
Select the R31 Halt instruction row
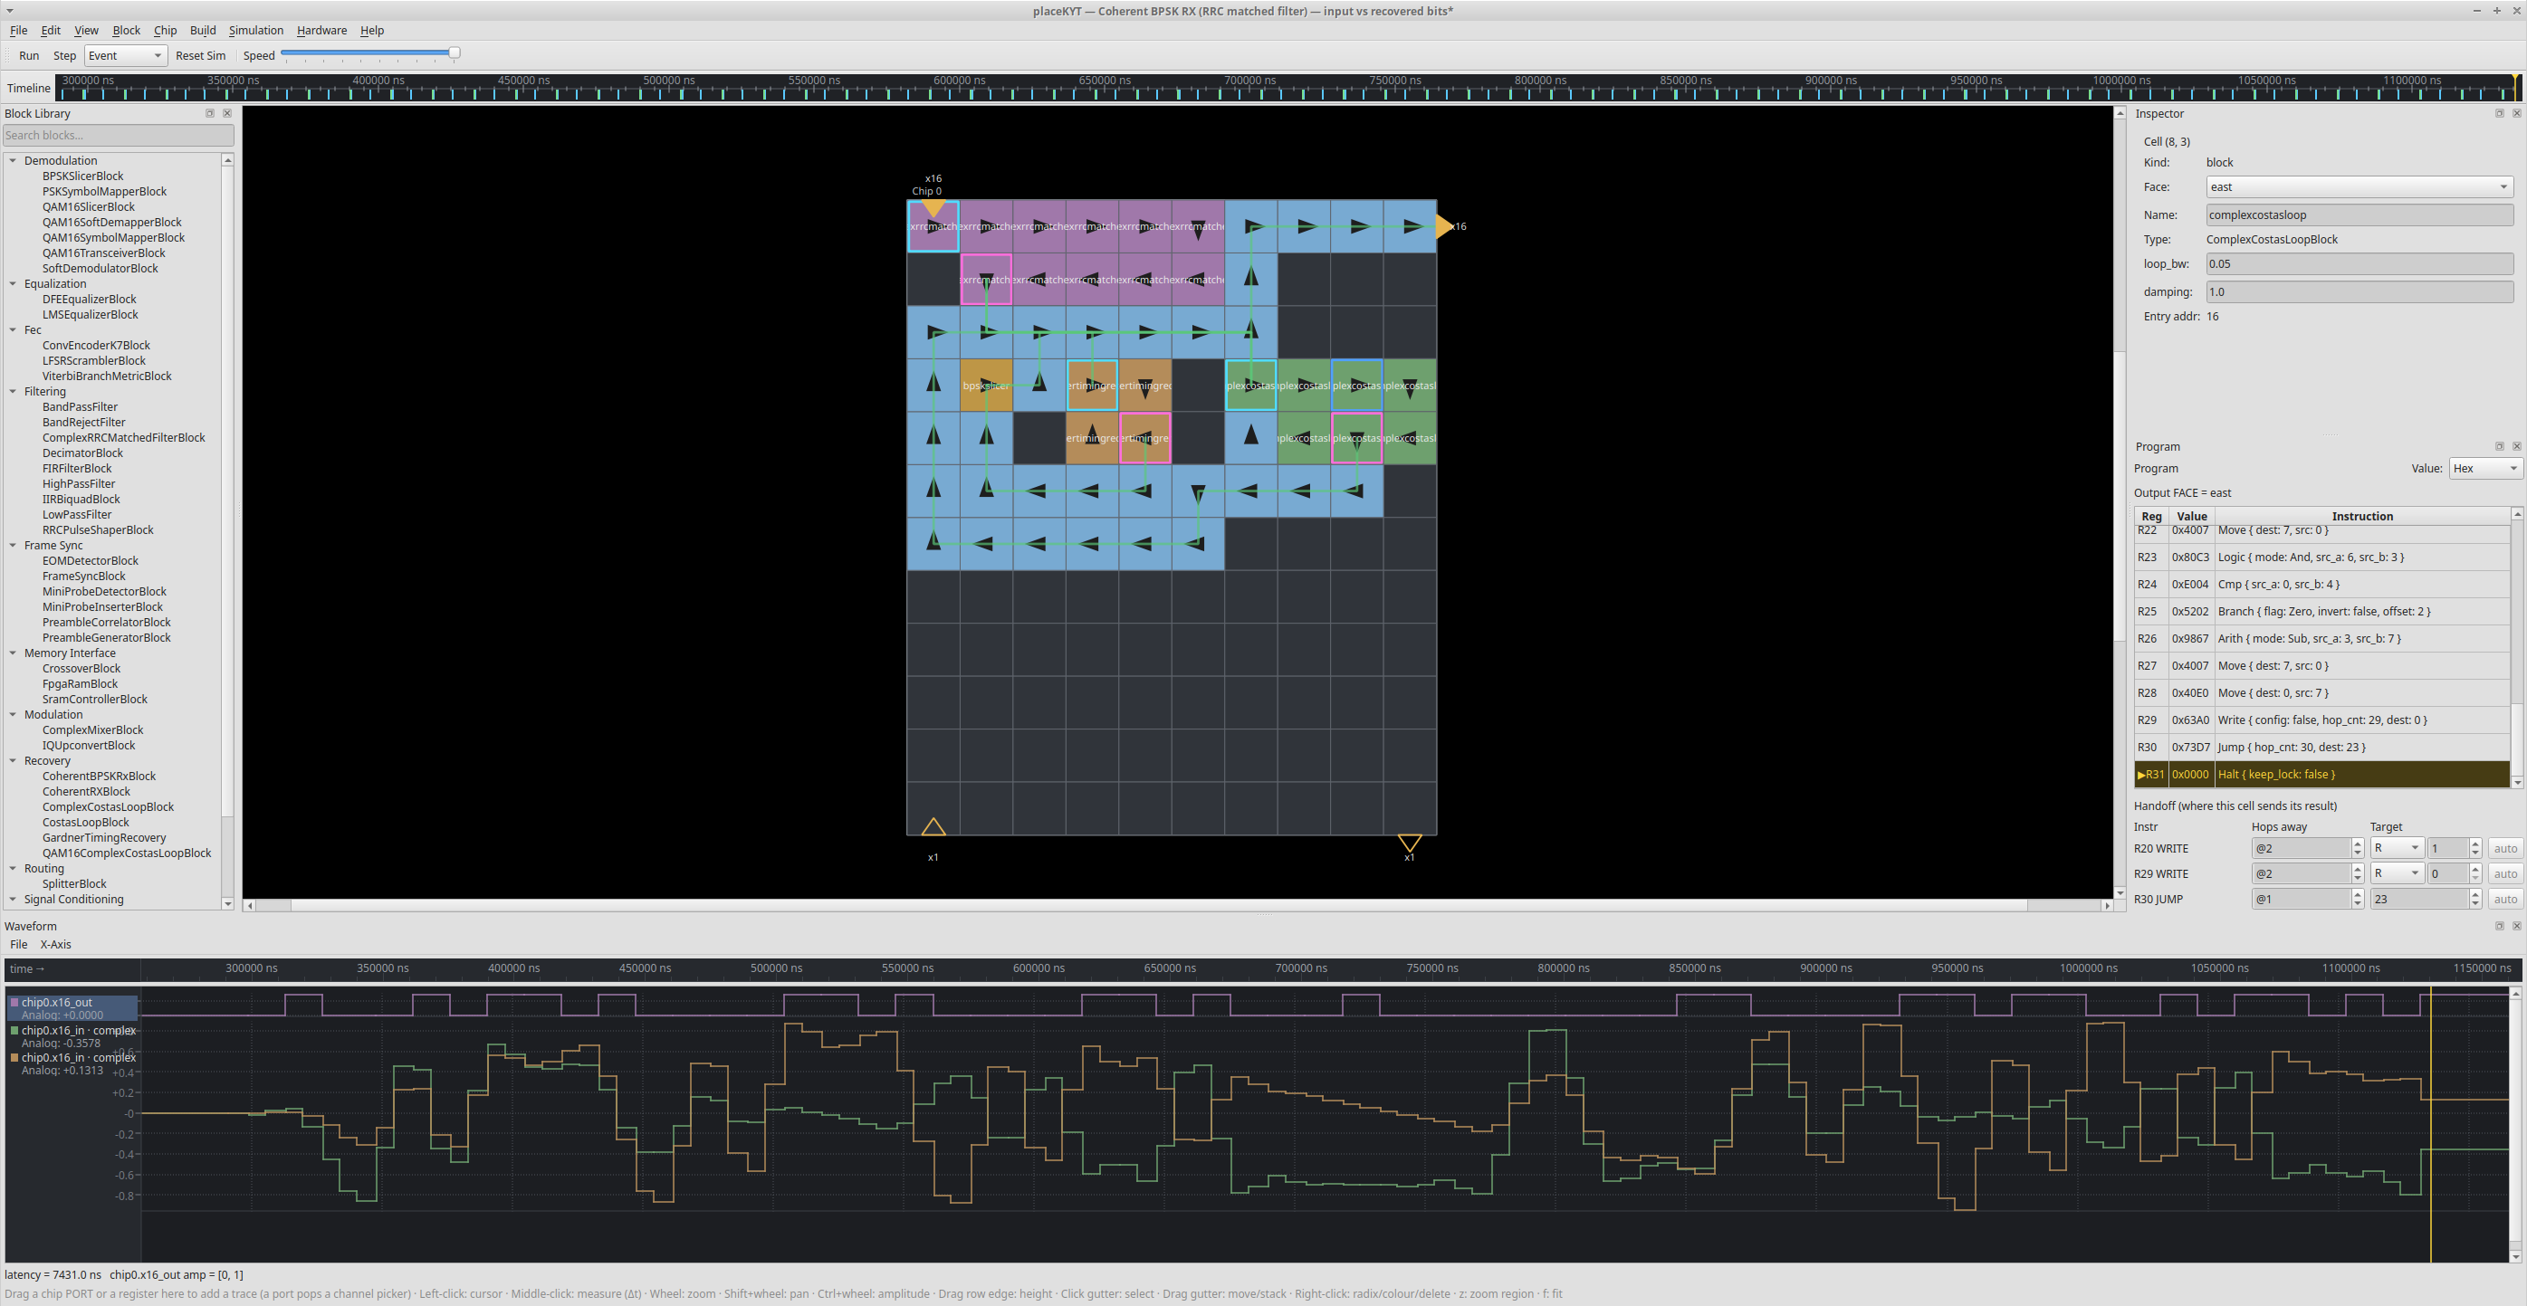(x=2321, y=775)
